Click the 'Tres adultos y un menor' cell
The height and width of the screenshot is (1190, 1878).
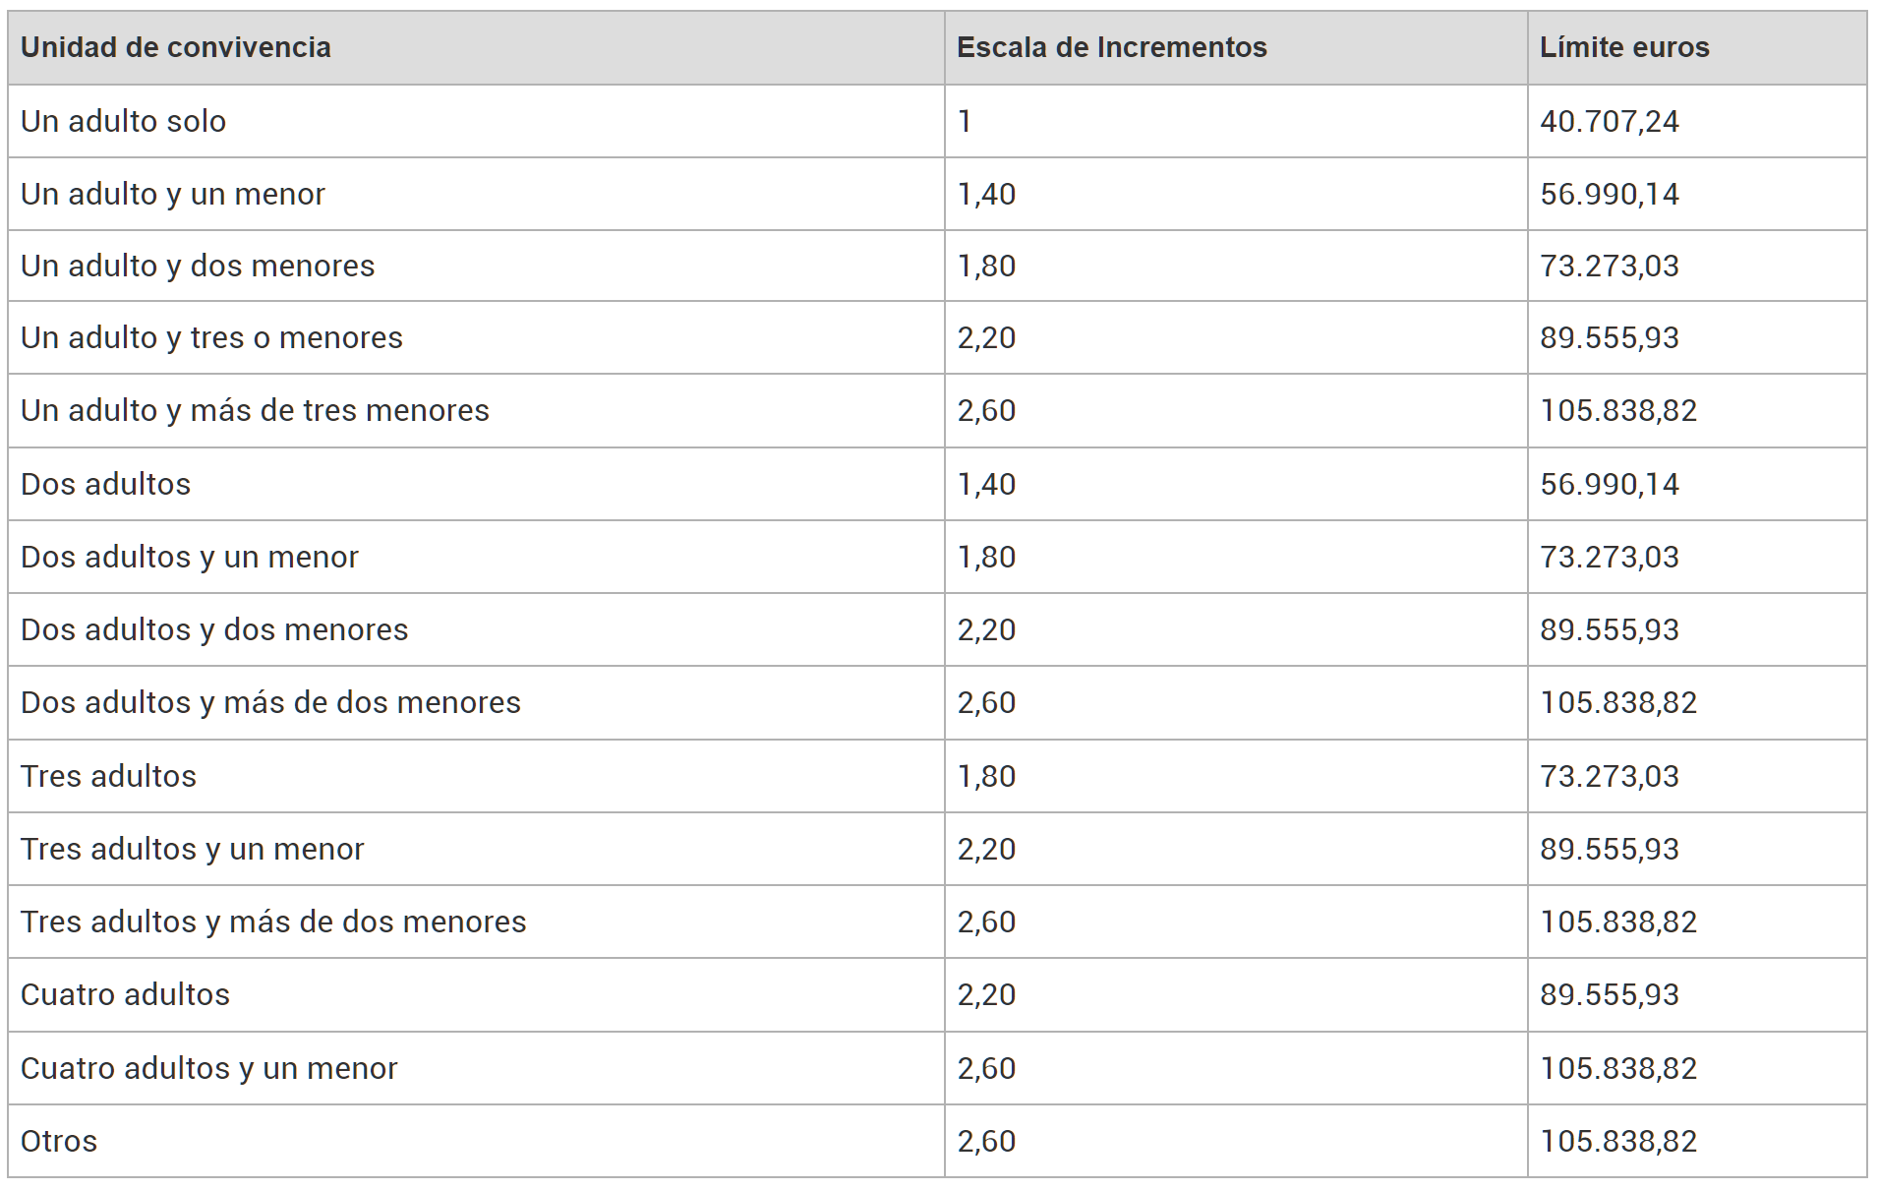[x=192, y=849]
